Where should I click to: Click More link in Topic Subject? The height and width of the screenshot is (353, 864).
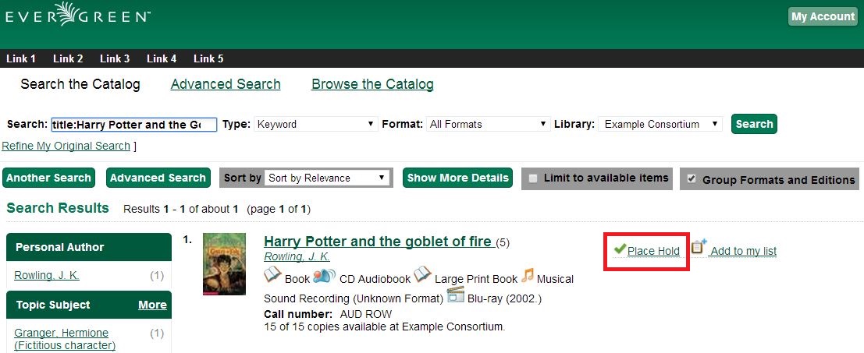coord(153,305)
